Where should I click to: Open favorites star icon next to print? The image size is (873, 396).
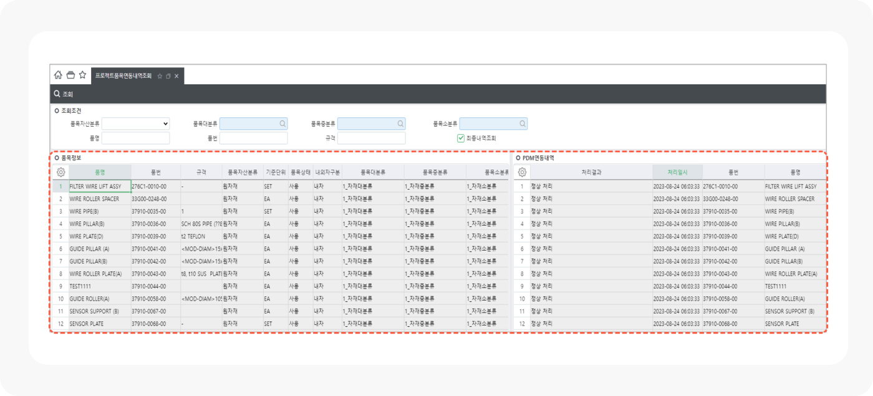(x=82, y=75)
